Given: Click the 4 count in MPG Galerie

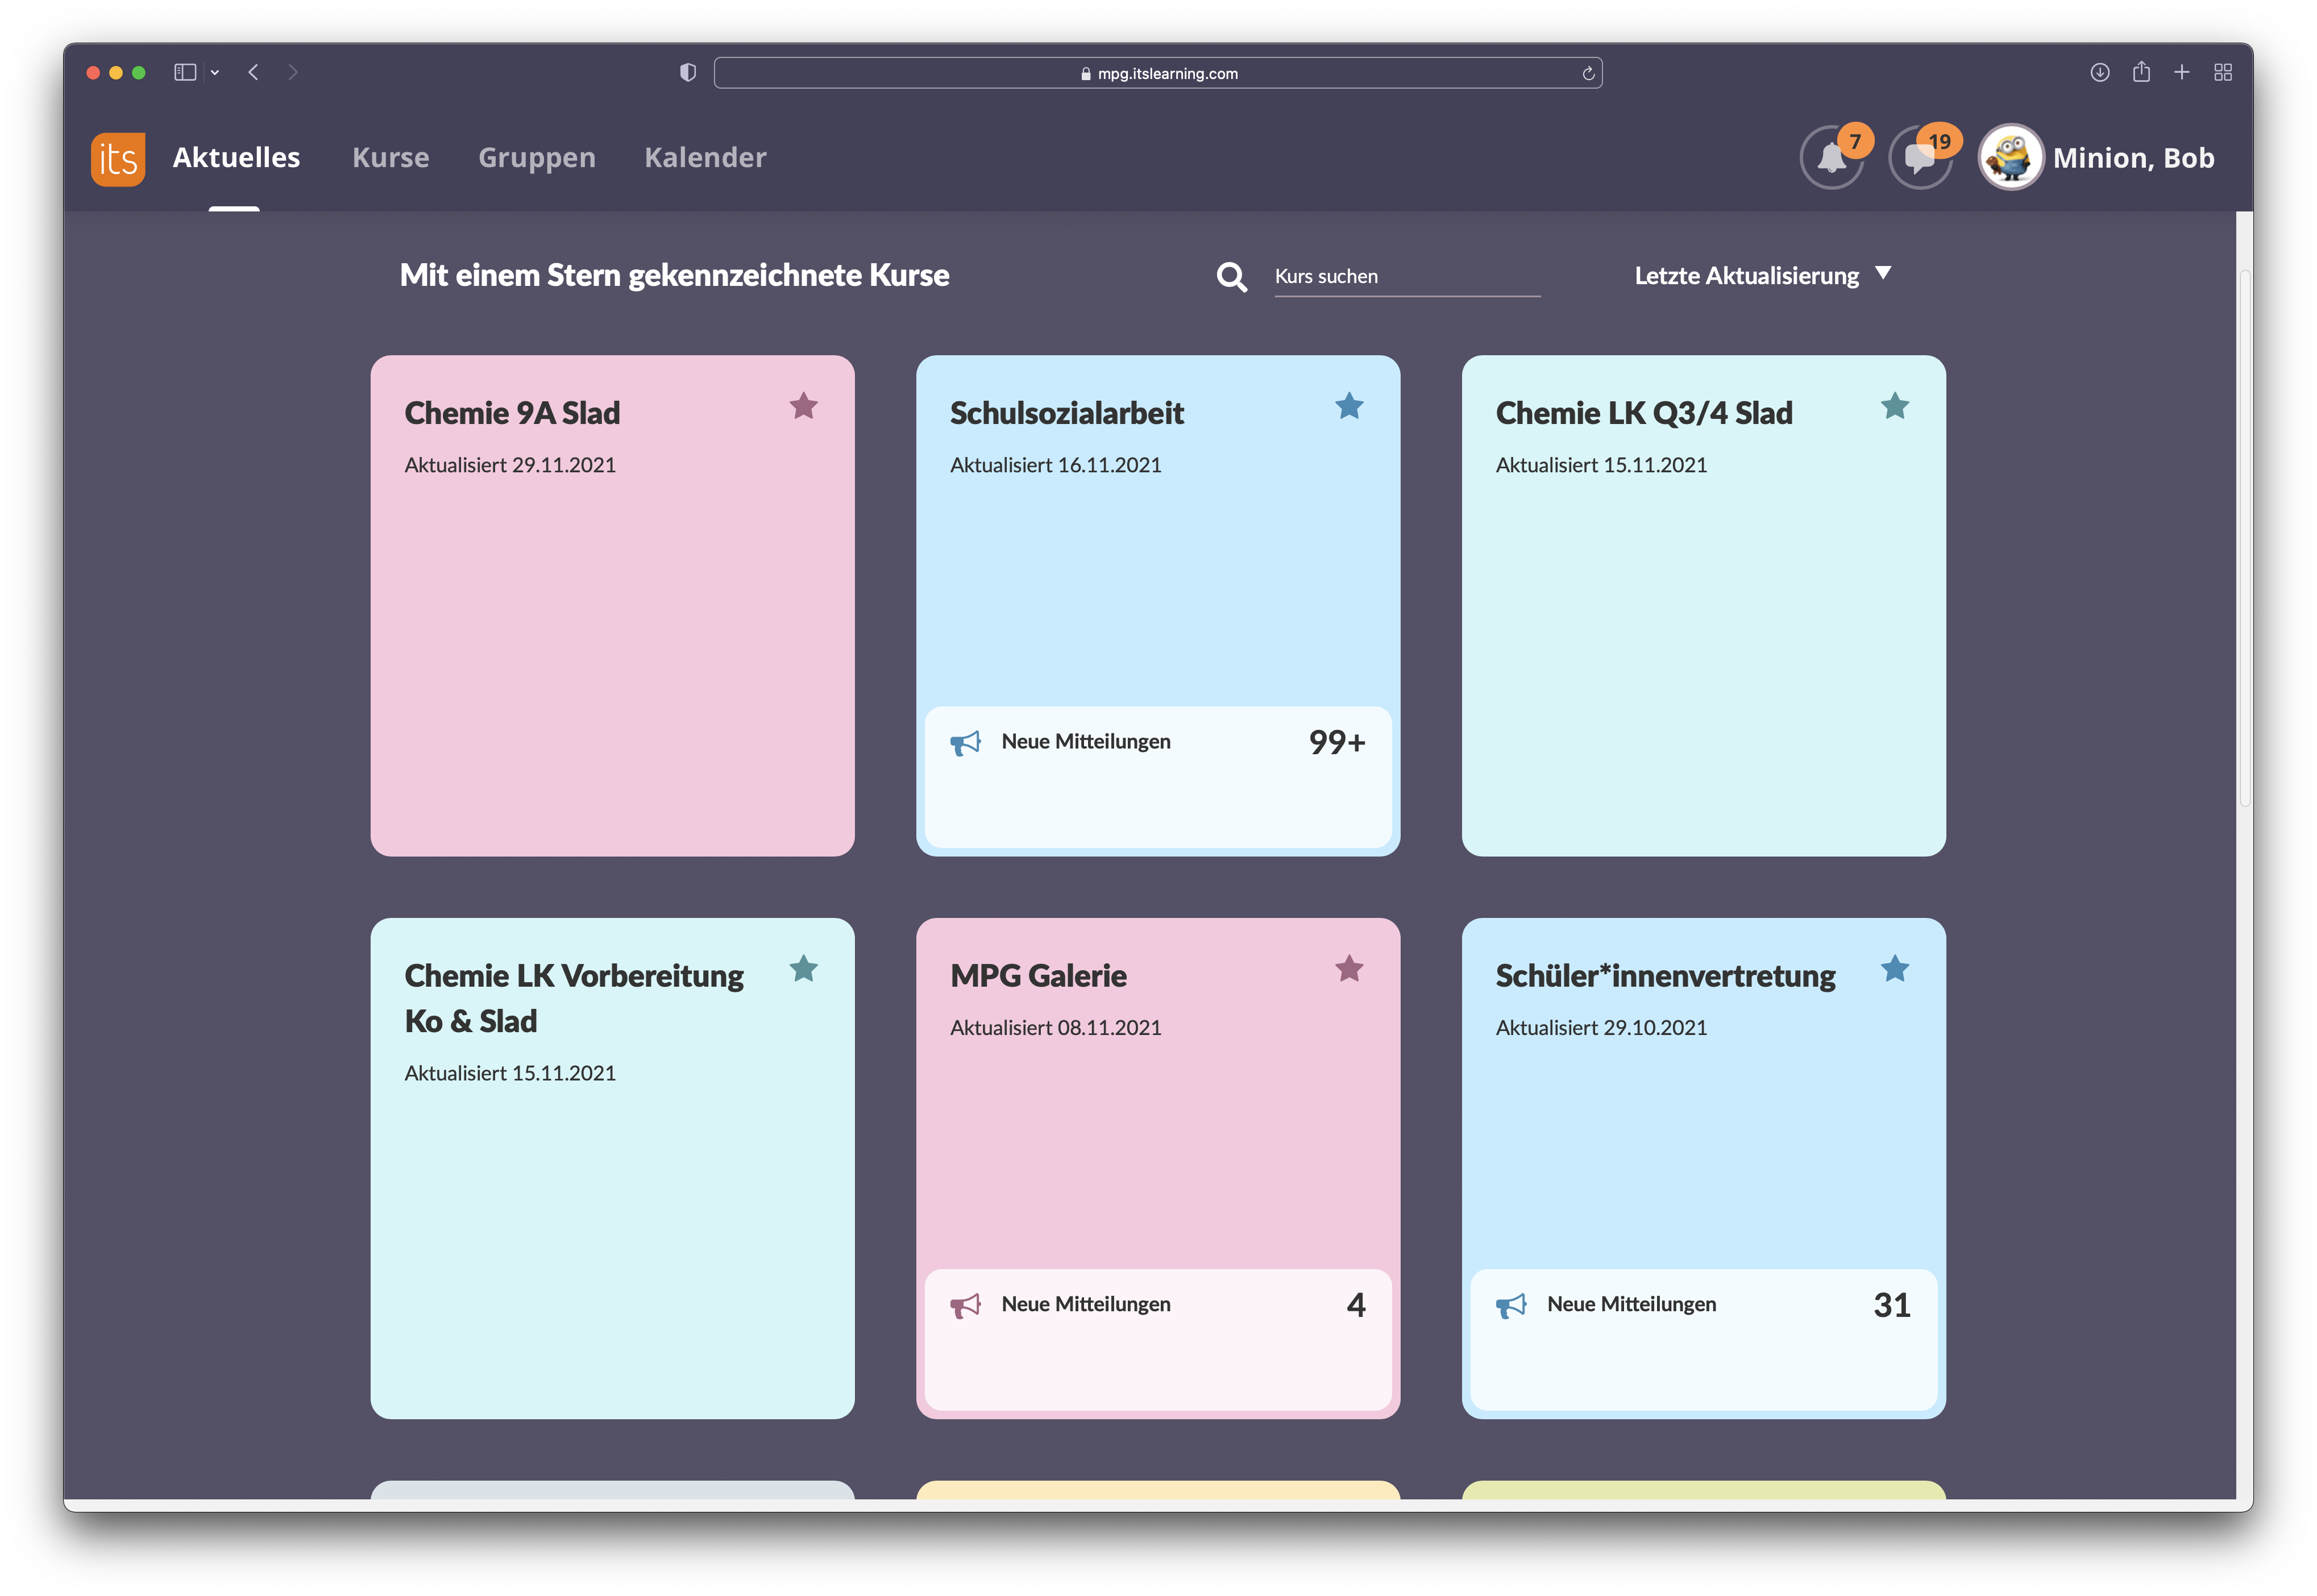Looking at the screenshot, I should (1356, 1305).
